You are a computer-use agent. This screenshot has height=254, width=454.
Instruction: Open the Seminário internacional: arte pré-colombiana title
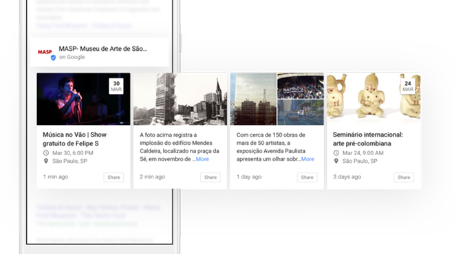click(x=368, y=139)
